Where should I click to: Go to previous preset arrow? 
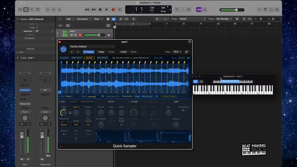coord(72,52)
